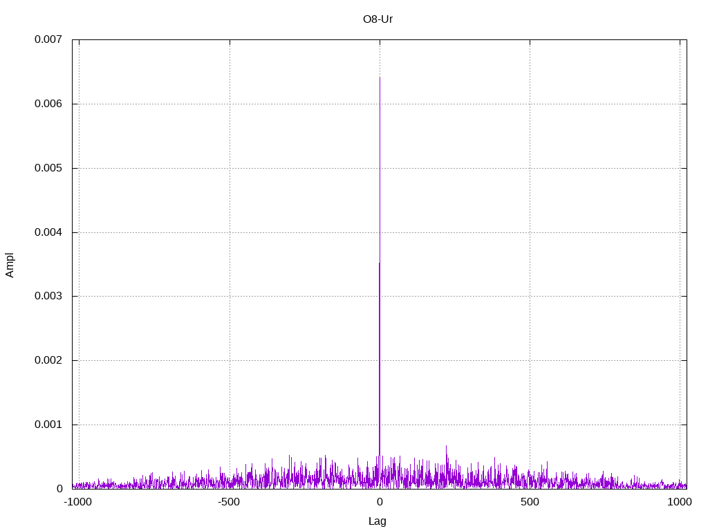Click the -1000 x-axis tick label
This screenshot has height=531, width=708.
coord(78,502)
